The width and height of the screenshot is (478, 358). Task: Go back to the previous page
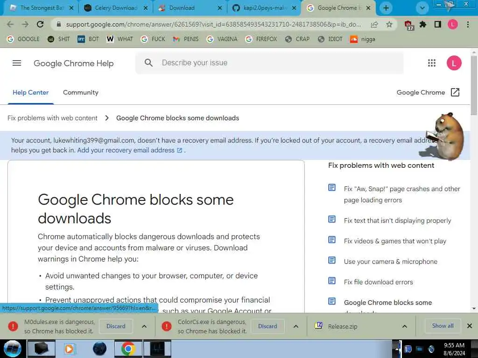pos(10,24)
